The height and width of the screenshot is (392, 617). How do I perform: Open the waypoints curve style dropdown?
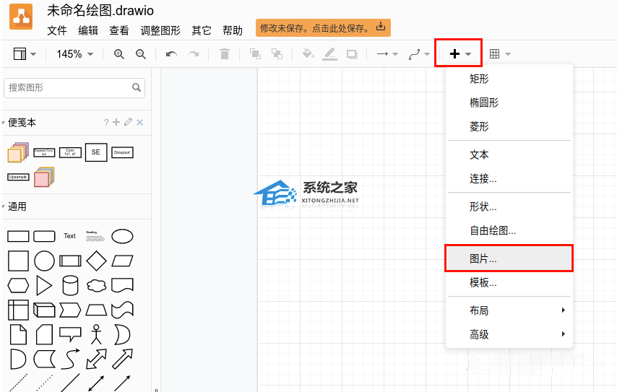(x=419, y=54)
